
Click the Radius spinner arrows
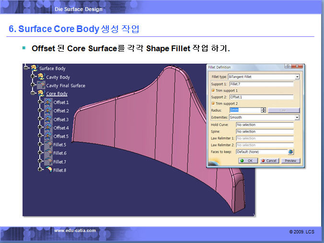(263, 110)
